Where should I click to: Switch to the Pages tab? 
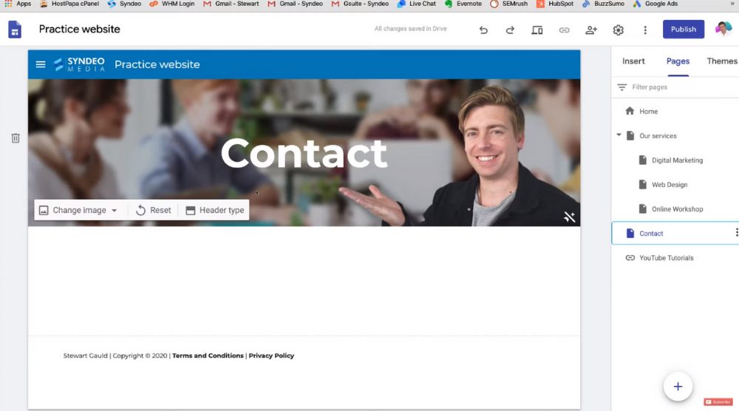click(678, 61)
